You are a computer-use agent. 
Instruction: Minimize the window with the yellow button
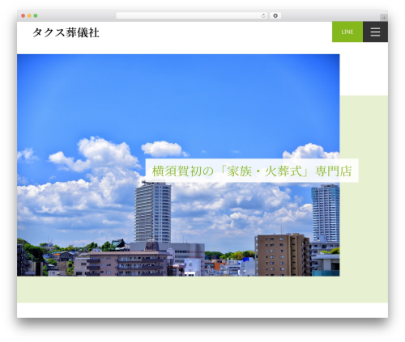click(x=29, y=16)
